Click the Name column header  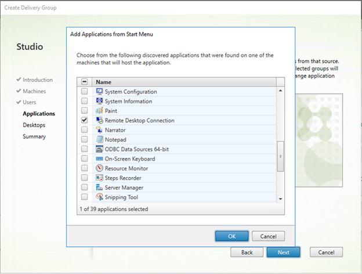click(x=184, y=82)
